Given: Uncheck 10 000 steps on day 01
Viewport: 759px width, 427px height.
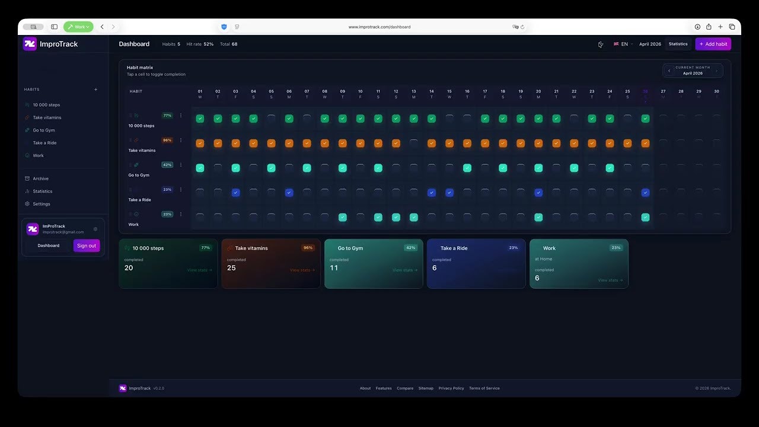Looking at the screenshot, I should (x=200, y=119).
